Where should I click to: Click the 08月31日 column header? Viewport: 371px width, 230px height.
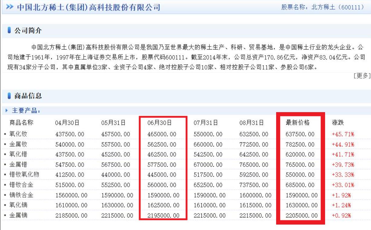[x=252, y=123]
